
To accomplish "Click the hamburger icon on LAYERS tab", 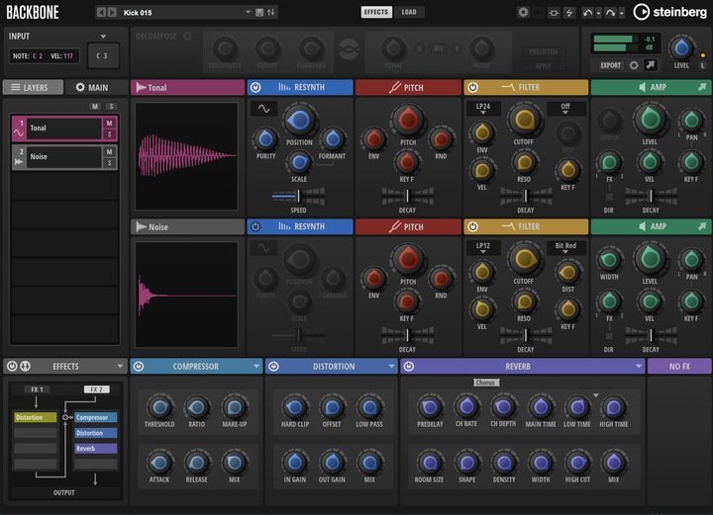I will tap(16, 87).
